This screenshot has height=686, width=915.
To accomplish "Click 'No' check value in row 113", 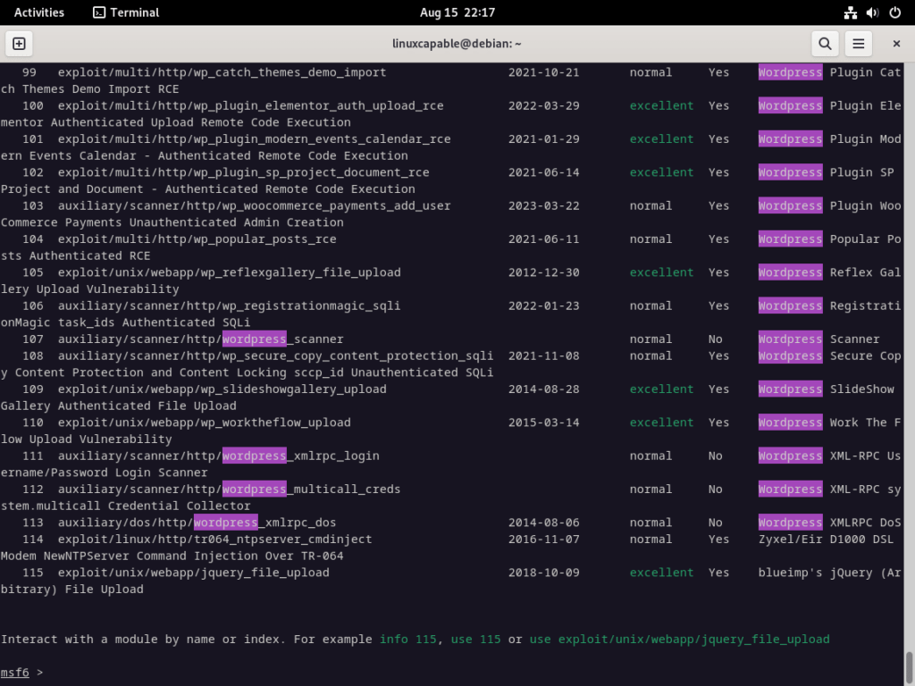I will pos(716,522).
